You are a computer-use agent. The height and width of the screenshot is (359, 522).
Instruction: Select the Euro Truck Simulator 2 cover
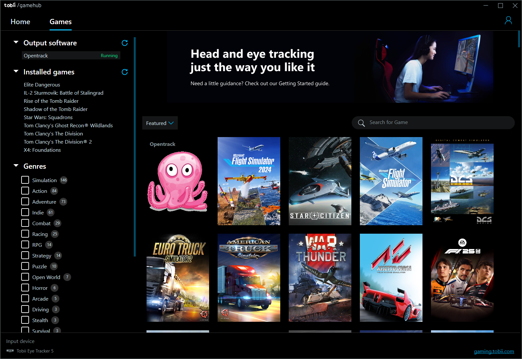tap(178, 278)
